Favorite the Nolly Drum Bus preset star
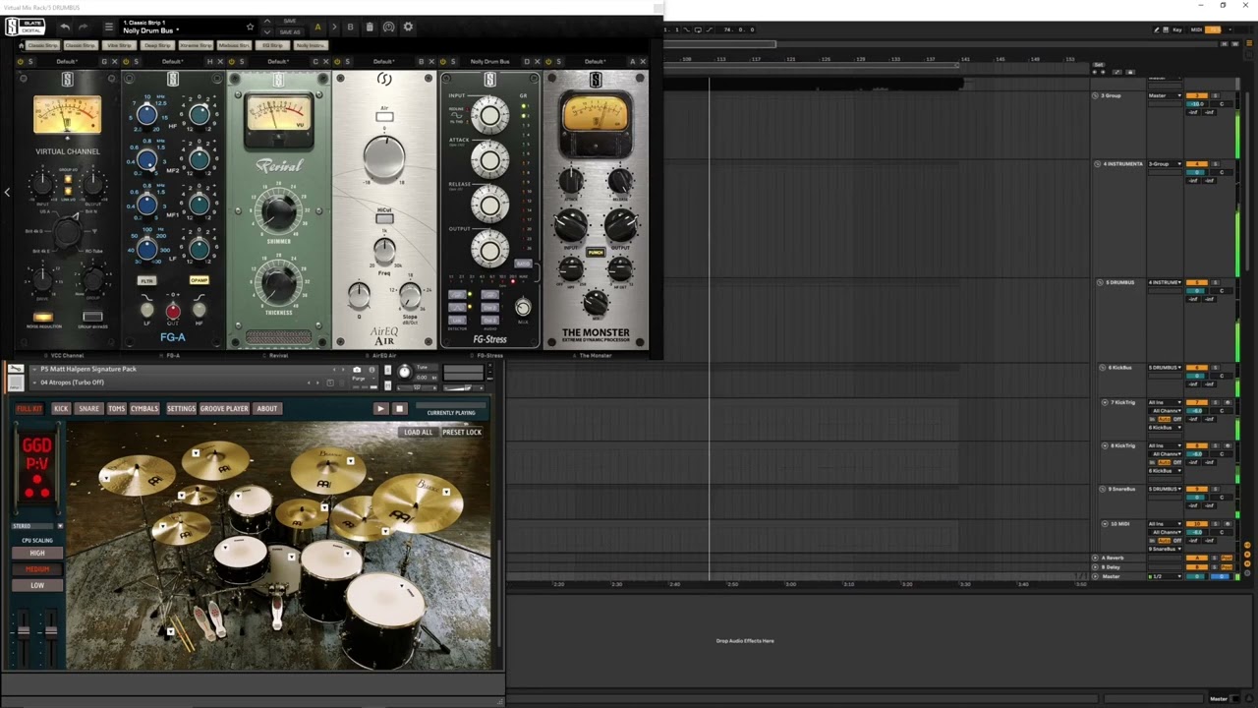This screenshot has width=1258, height=708. point(250,28)
